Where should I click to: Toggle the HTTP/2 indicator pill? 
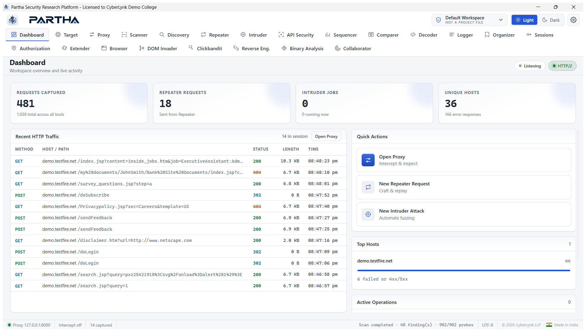[562, 66]
